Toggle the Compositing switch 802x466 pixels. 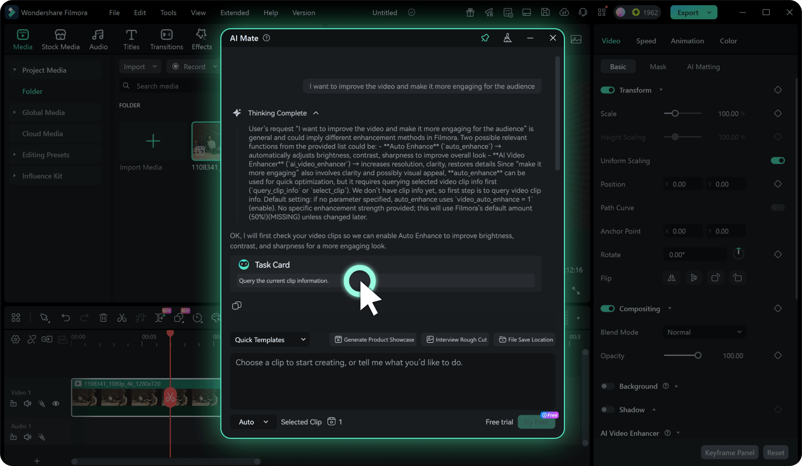tap(607, 309)
